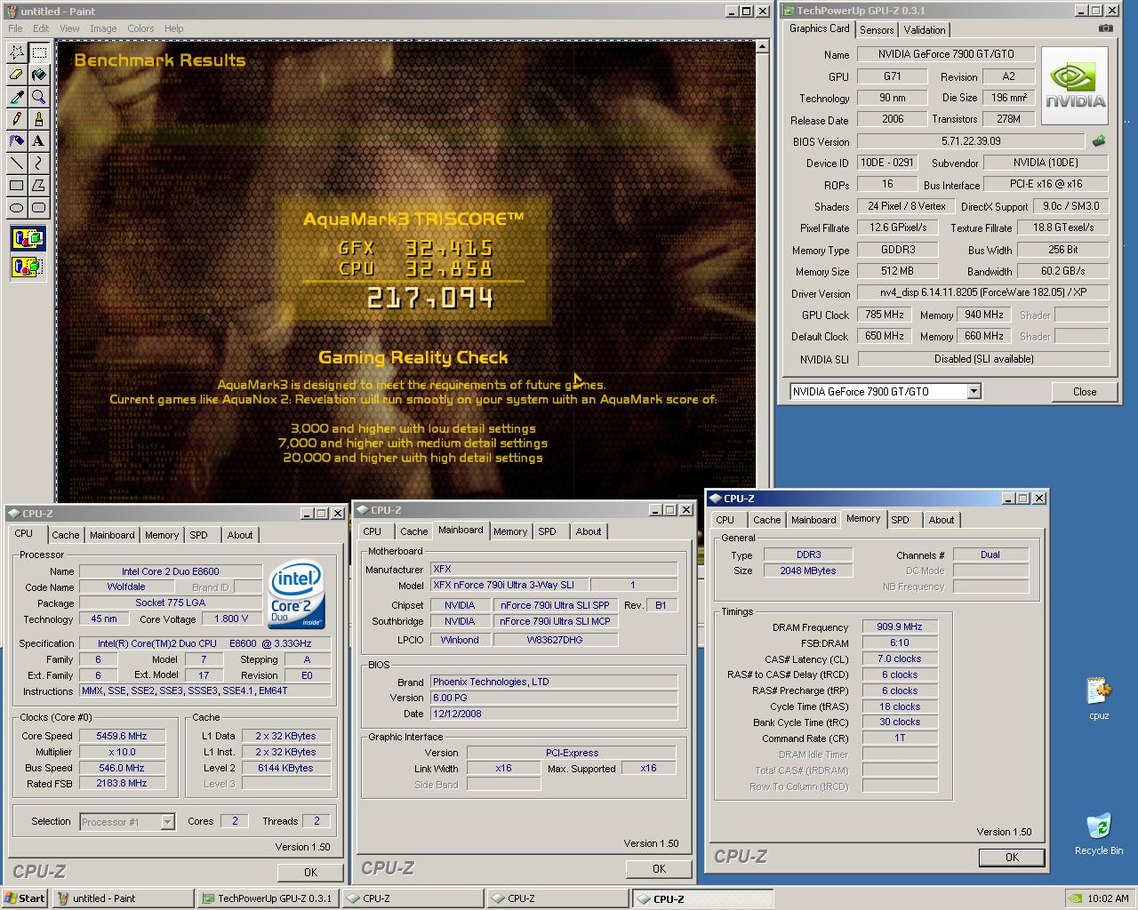Click the Code Name Wolfdale field
The width and height of the screenshot is (1138, 910).
(126, 587)
